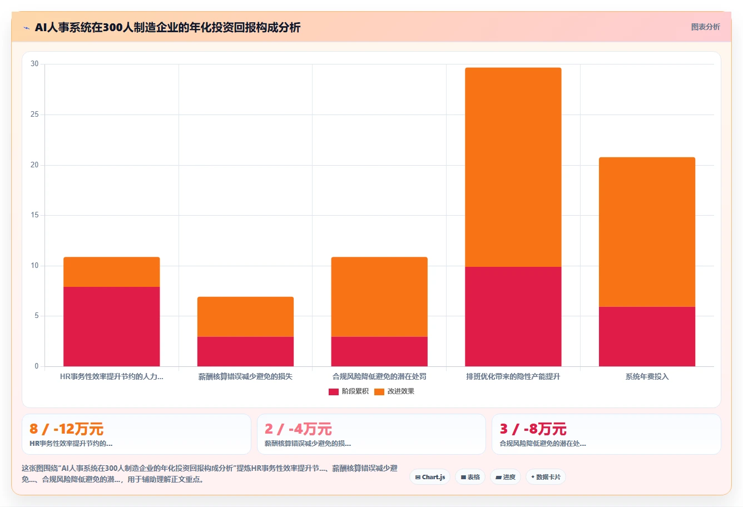Click the x-axis label 薪酬核算错误减少避免的损失
743x507 pixels.
(x=245, y=376)
